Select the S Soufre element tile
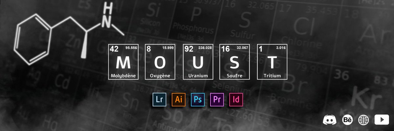Image resolution: width=394 pixels, height=131 pixels. (x=235, y=62)
